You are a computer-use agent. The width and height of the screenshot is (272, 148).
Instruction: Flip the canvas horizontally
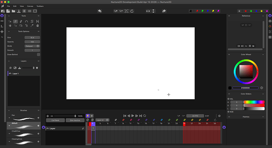[x=148, y=11]
